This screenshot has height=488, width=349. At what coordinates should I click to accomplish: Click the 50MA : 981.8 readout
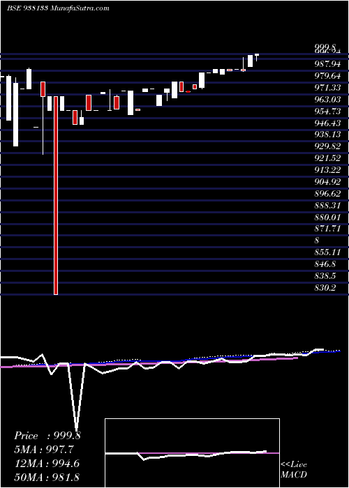pos(47,477)
